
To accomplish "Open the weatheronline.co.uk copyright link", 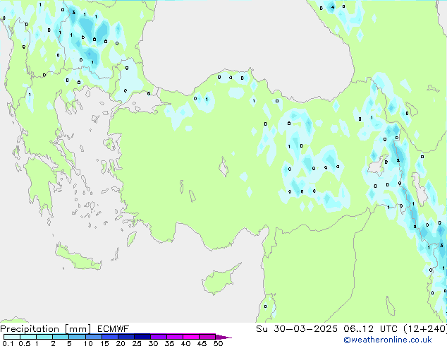I will [388, 340].
